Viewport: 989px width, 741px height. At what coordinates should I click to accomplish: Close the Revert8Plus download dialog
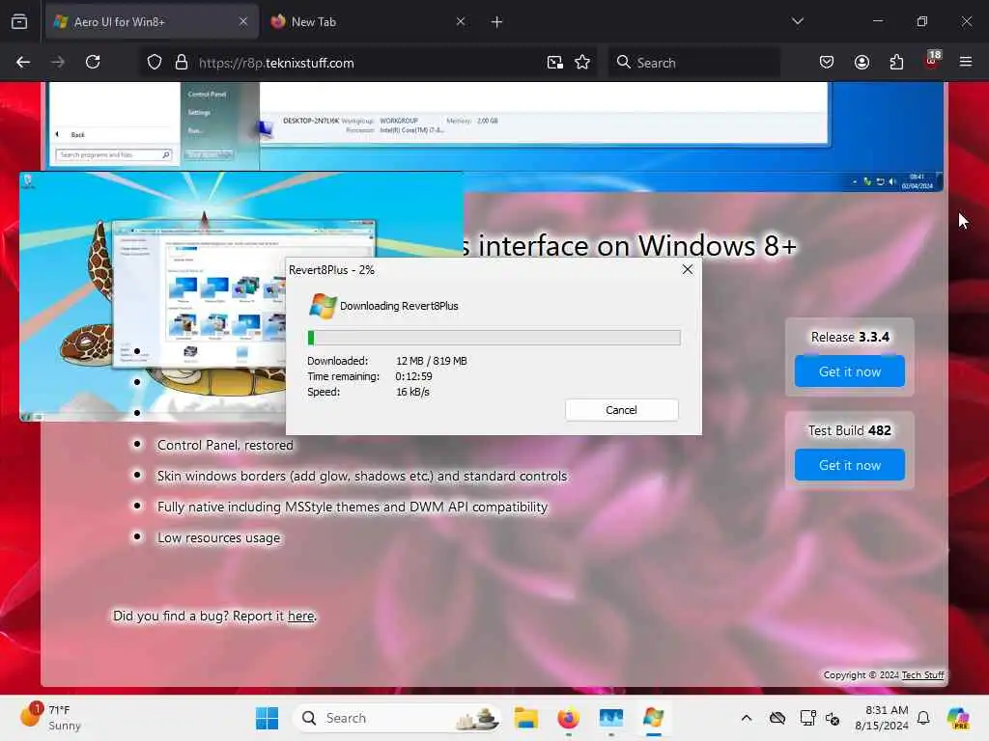[x=688, y=270]
